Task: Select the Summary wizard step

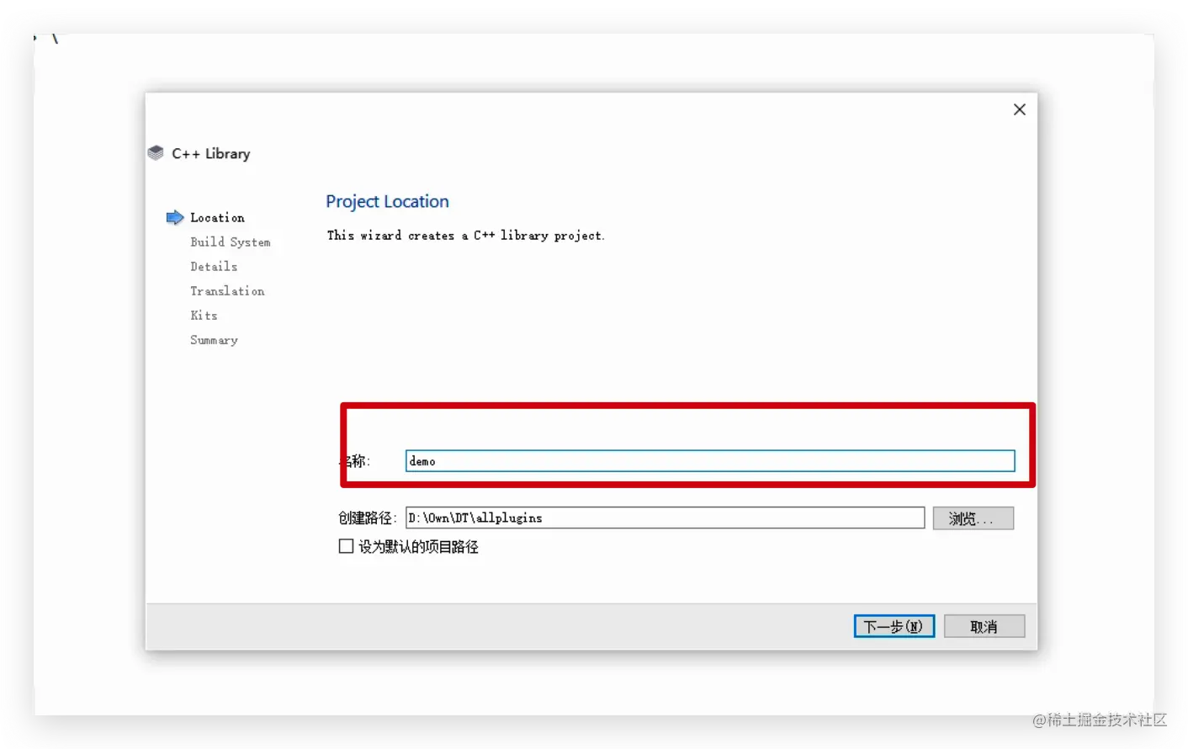Action: [214, 340]
